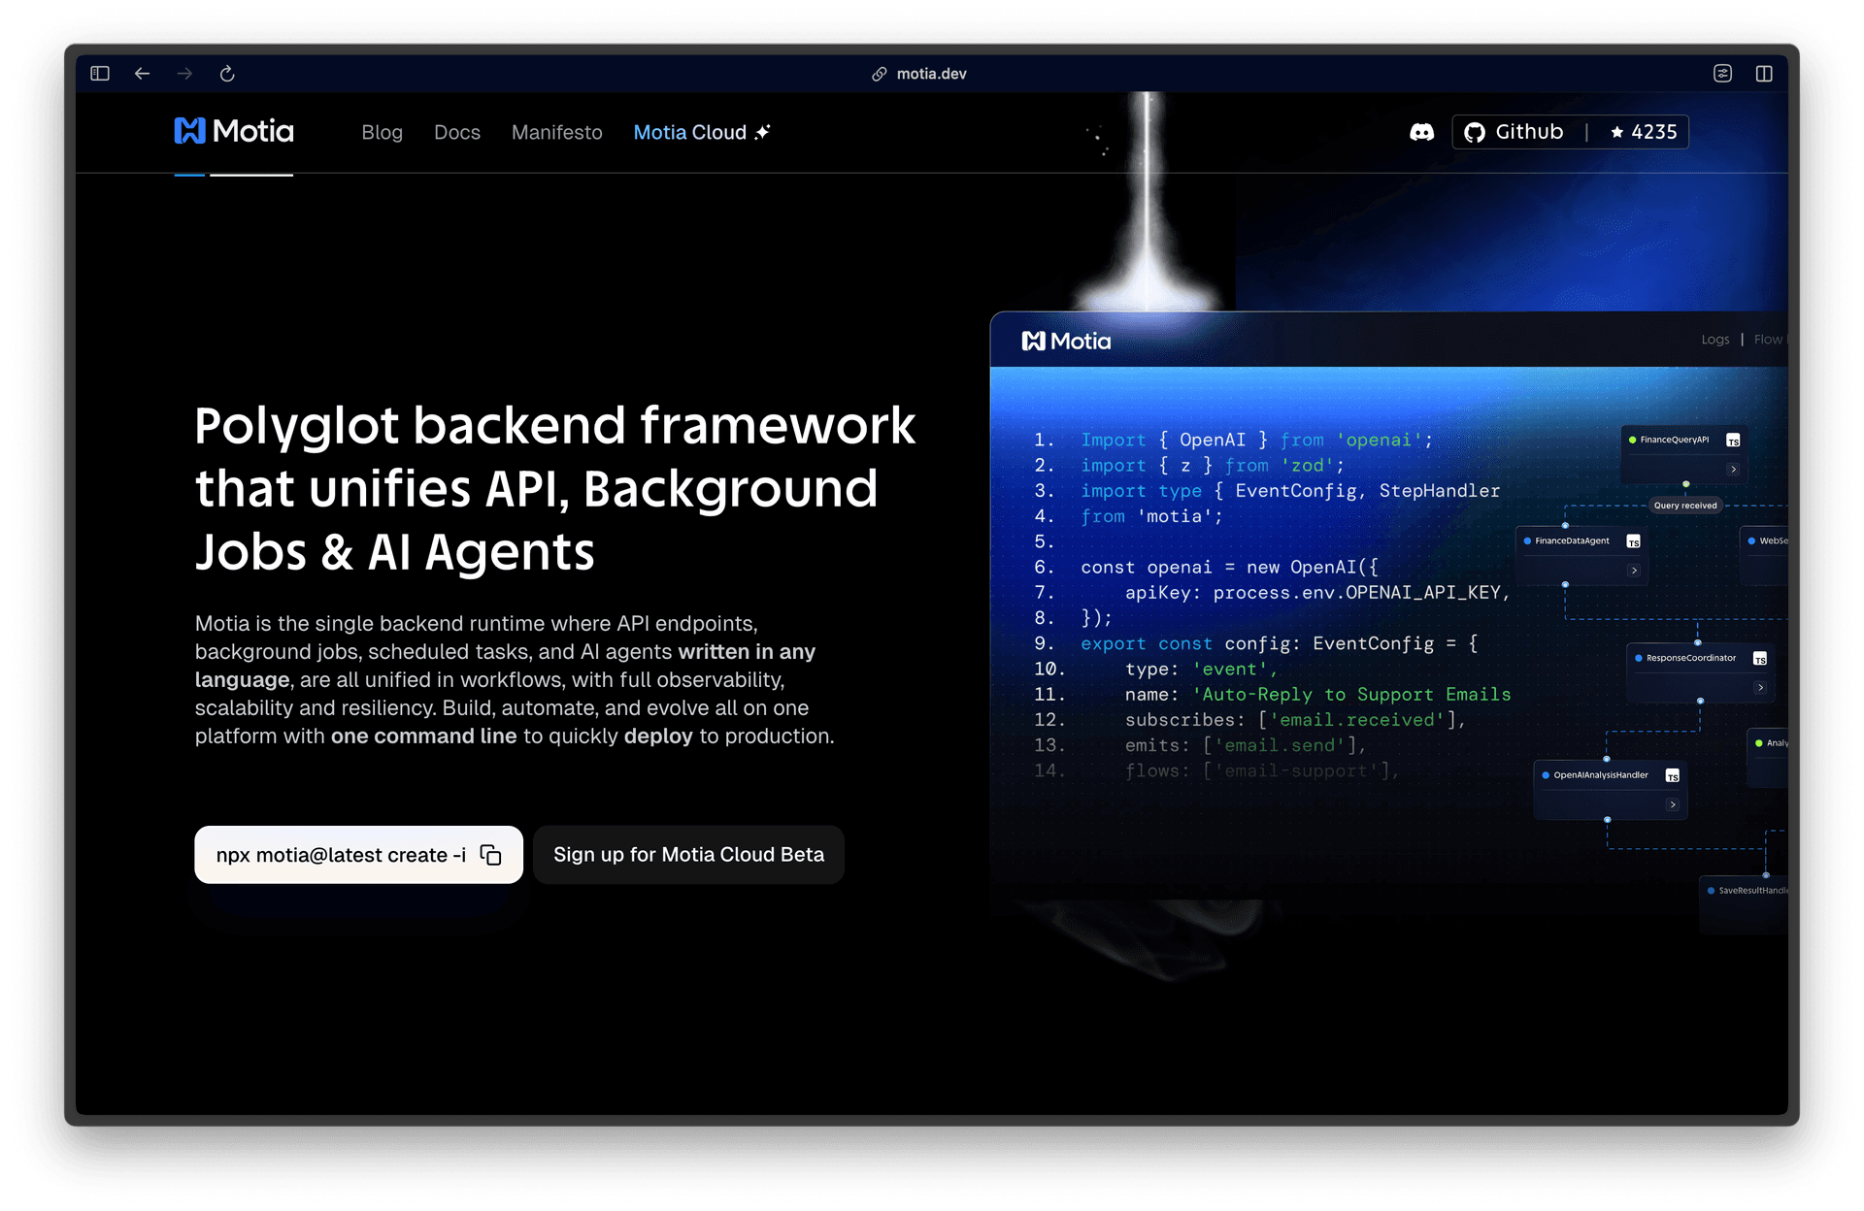Viewport: 1864px width, 1211px height.
Task: Expand the FinanceQueryAPI node chevron
Action: tap(1733, 470)
